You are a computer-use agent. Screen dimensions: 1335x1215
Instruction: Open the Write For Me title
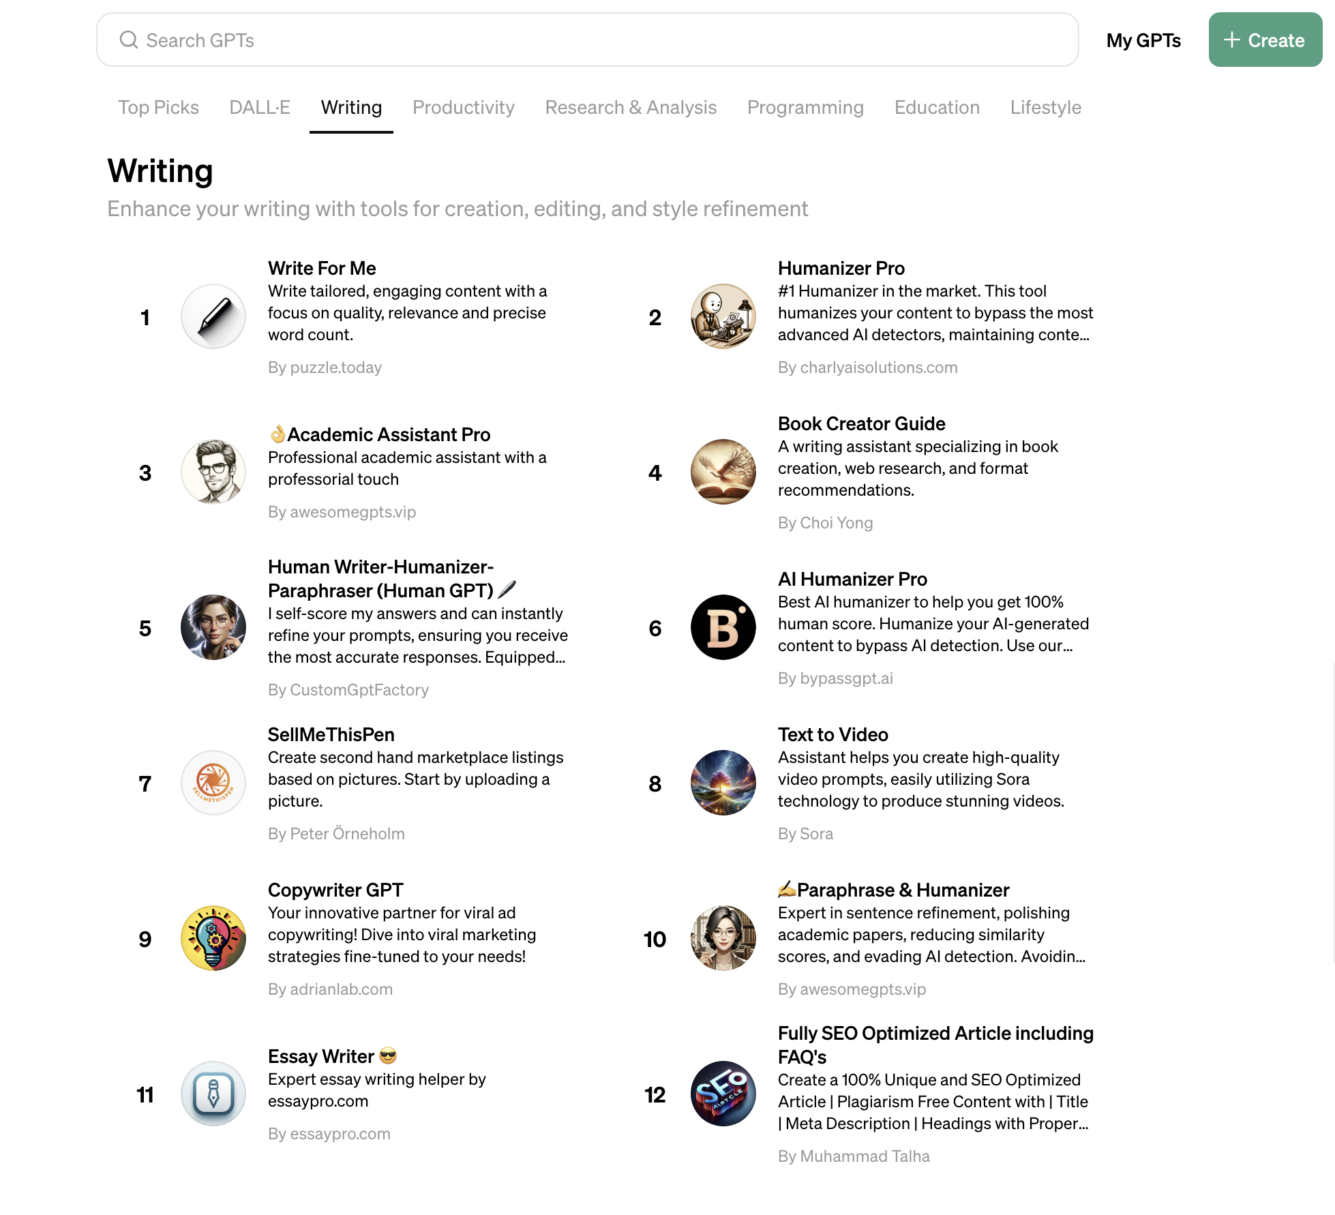pyautogui.click(x=322, y=269)
